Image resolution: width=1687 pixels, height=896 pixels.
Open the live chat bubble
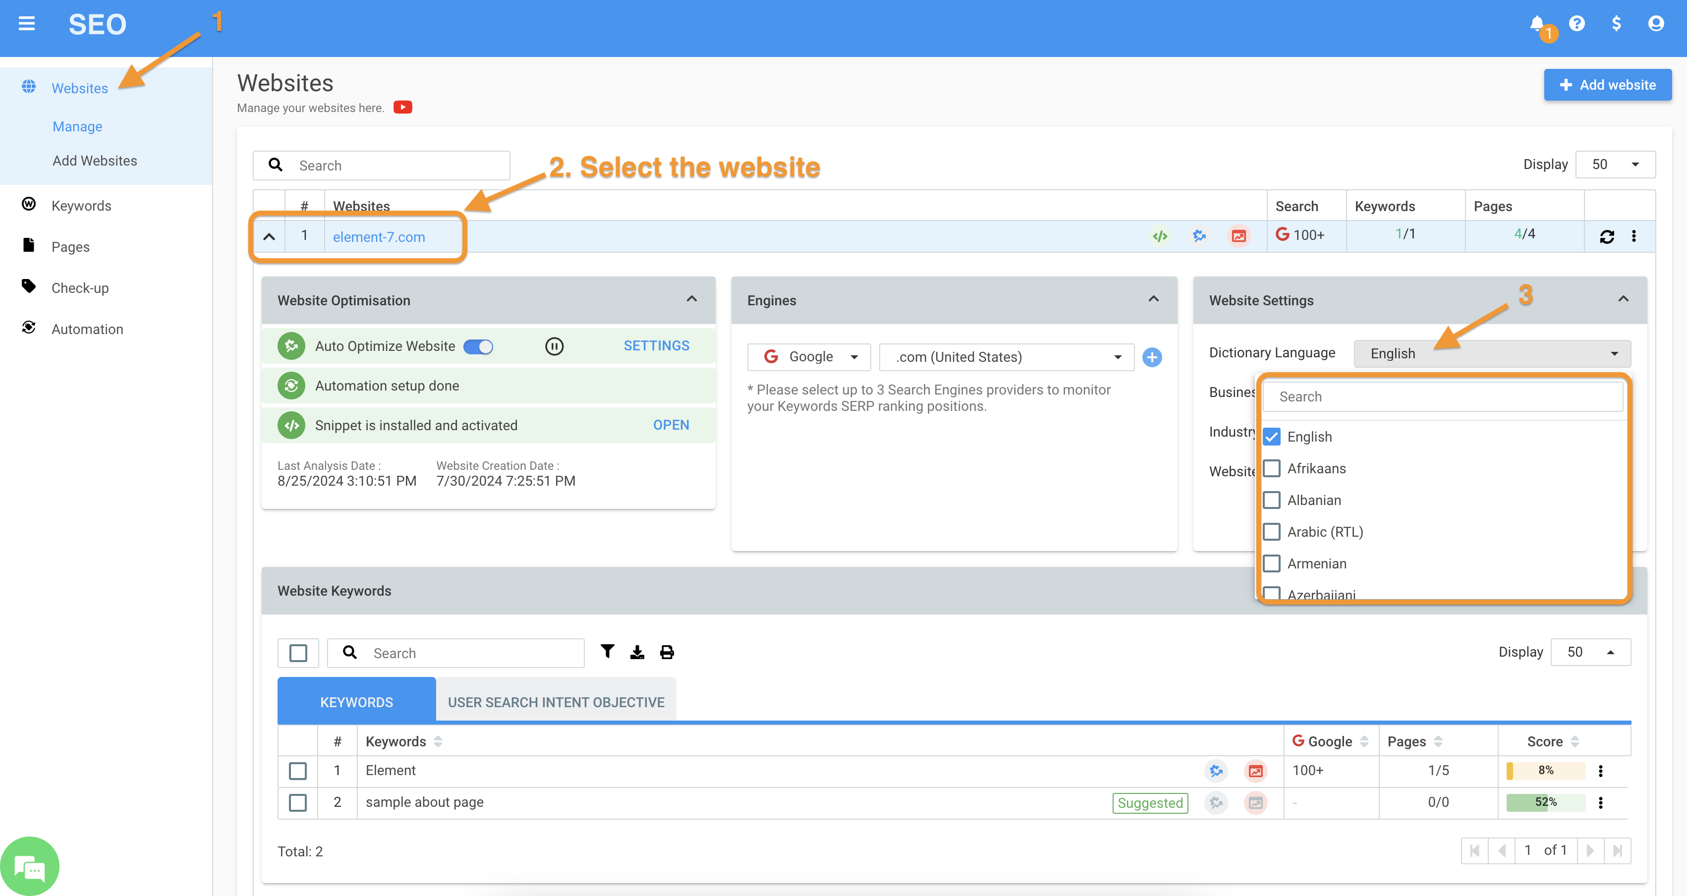click(29, 867)
